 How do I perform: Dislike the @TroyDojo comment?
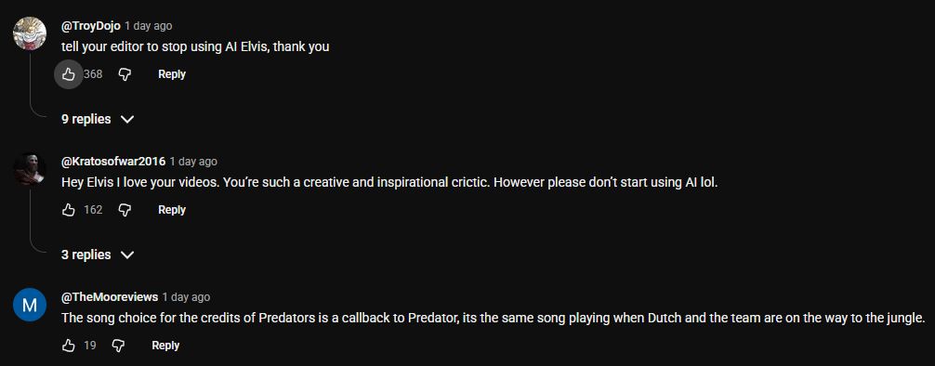click(125, 74)
